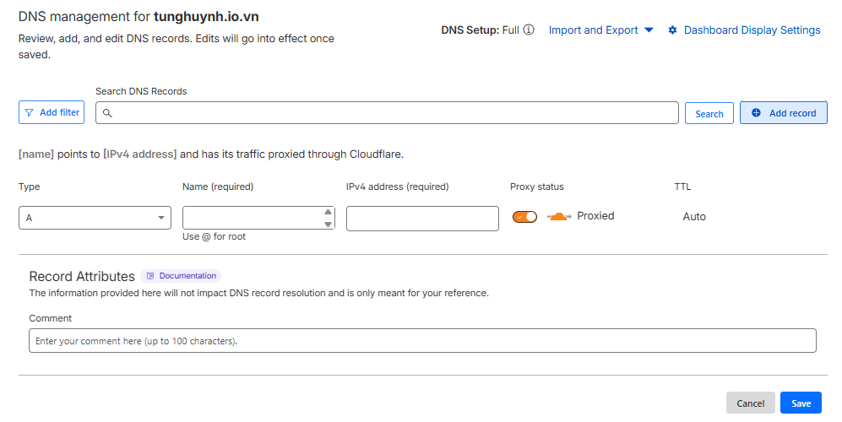Focus the IPv4 address input field
The width and height of the screenshot is (842, 422).
coord(422,218)
